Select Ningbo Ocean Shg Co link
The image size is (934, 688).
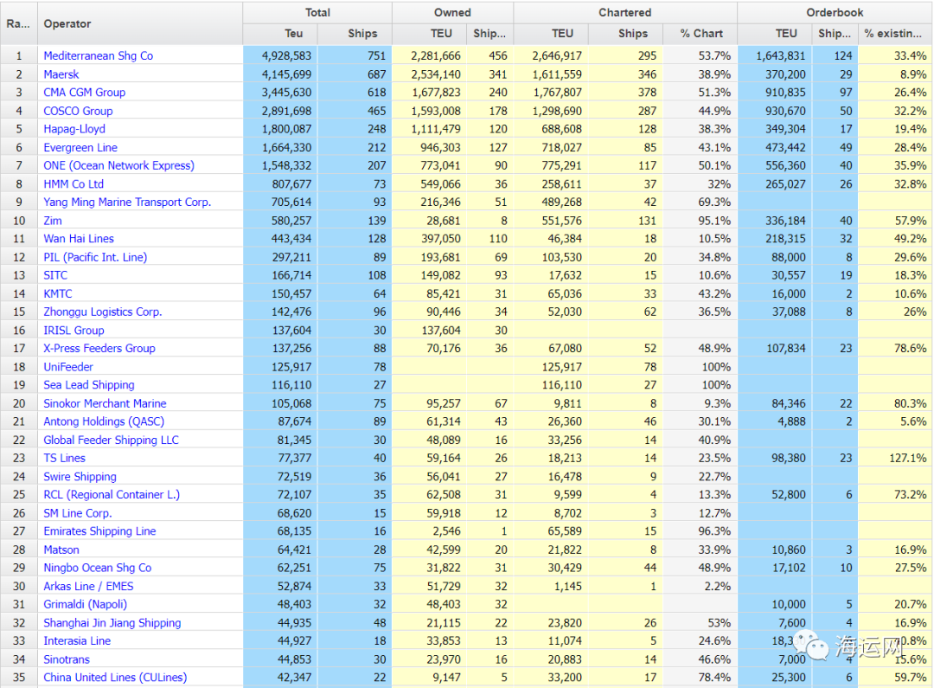(x=97, y=569)
